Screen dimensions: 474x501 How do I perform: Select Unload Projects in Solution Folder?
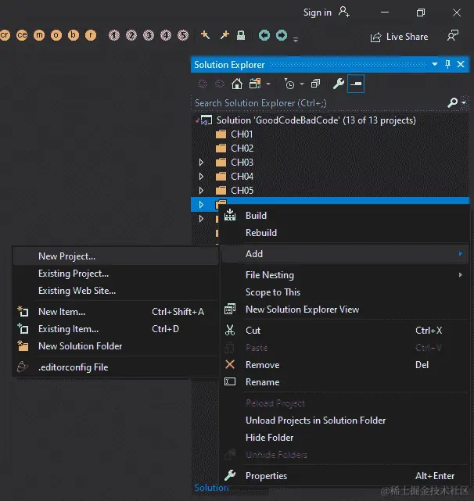point(345,420)
